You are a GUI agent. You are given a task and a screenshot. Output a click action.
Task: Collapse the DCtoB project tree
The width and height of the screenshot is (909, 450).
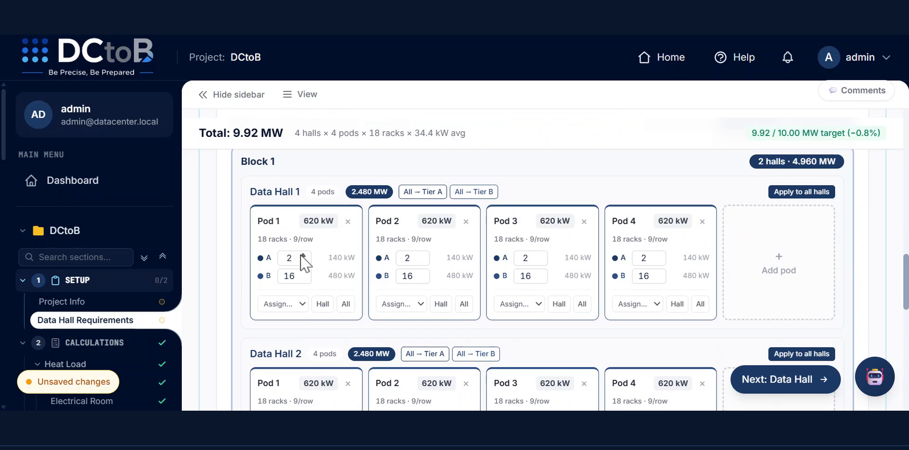pos(23,231)
